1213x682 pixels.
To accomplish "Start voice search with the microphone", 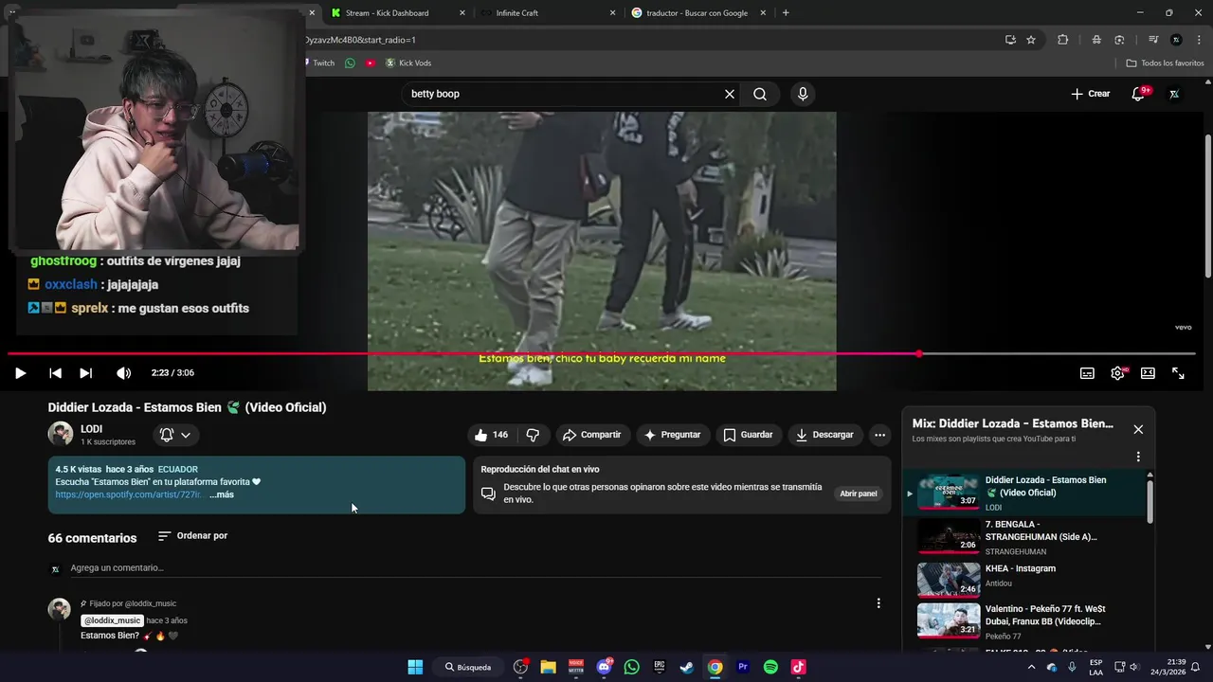I will [x=803, y=94].
